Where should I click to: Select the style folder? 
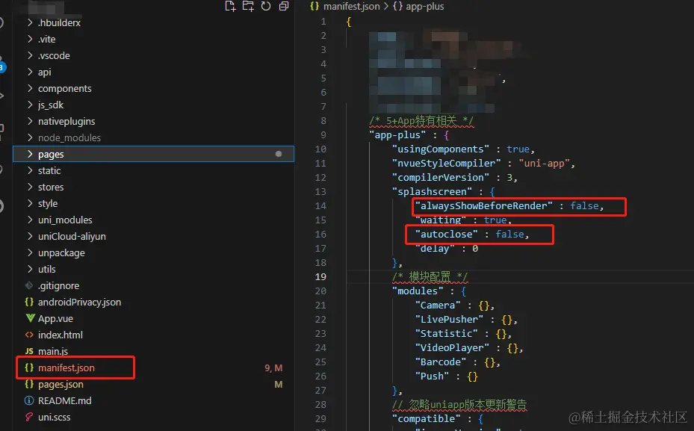[153, 203]
